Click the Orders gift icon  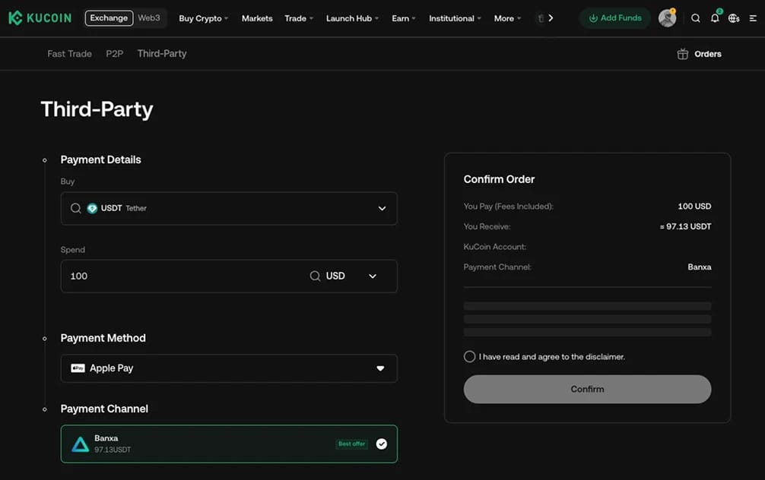pyautogui.click(x=683, y=54)
